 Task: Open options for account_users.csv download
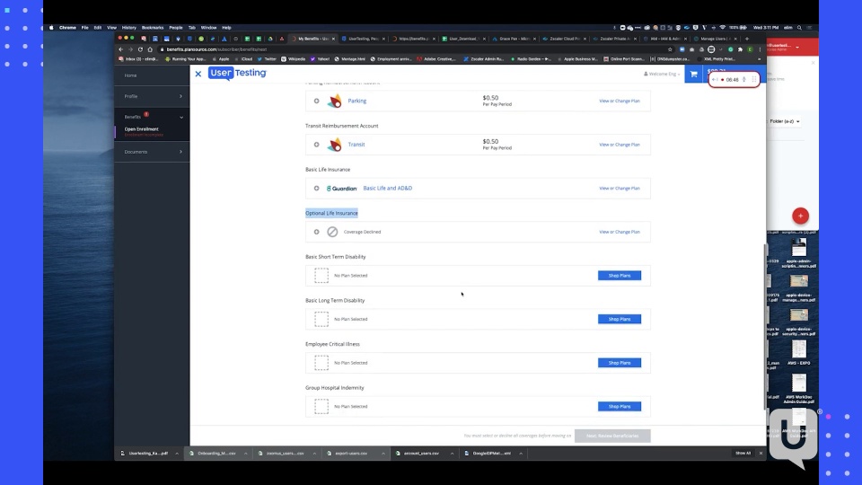452,453
